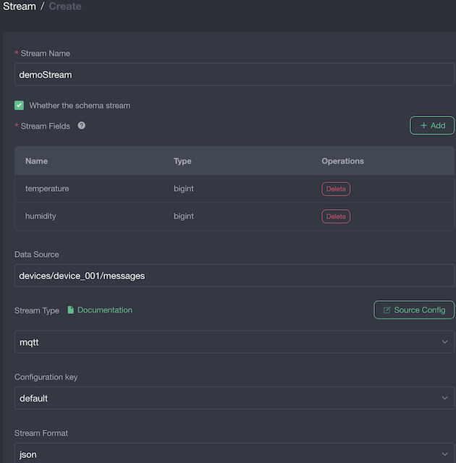Click the Create breadcrumb text
Image resolution: width=456 pixels, height=463 pixels.
[x=65, y=7]
